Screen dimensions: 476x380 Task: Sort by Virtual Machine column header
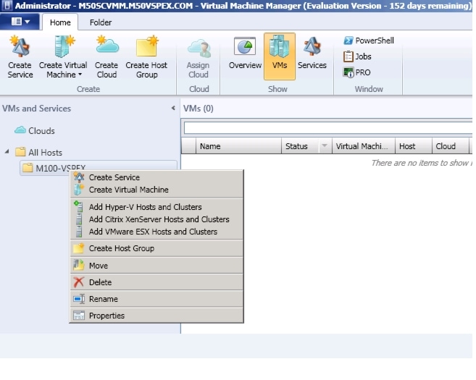coord(364,146)
